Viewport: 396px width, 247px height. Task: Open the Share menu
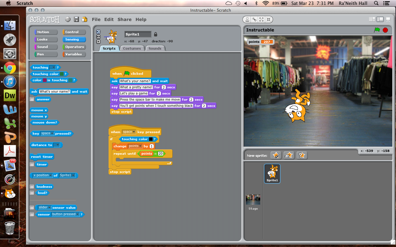pyautogui.click(x=124, y=19)
